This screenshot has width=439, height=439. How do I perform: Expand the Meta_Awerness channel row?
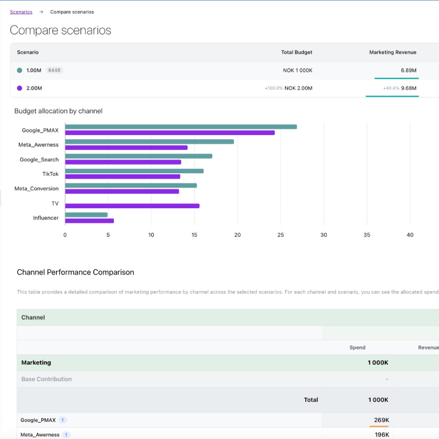click(40, 435)
